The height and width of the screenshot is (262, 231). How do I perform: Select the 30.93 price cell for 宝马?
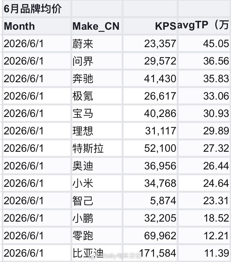pyautogui.click(x=204, y=113)
